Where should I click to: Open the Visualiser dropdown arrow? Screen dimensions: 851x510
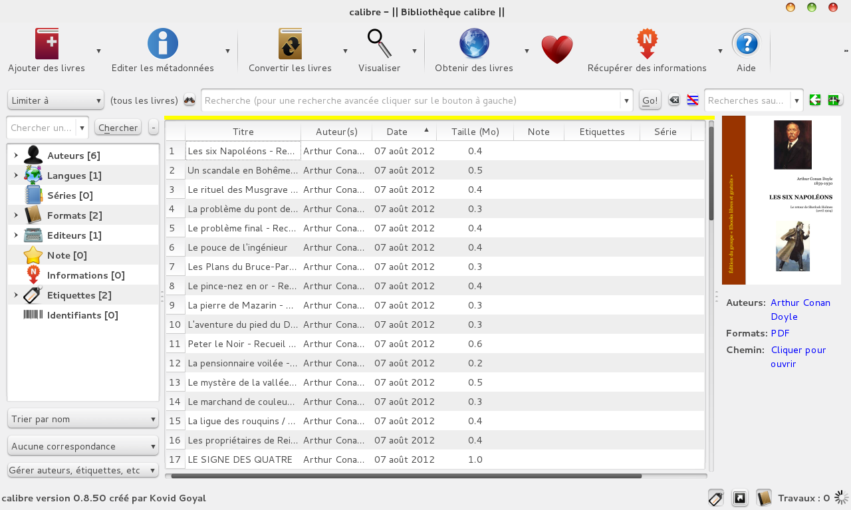click(x=414, y=51)
